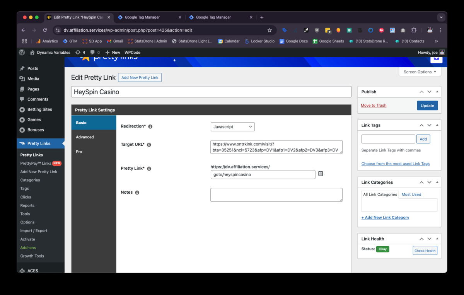Select All Link Categories tab
This screenshot has width=464, height=295.
(x=380, y=194)
